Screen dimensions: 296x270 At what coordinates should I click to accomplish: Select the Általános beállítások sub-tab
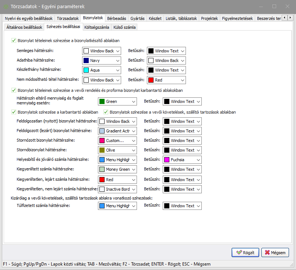[24, 27]
